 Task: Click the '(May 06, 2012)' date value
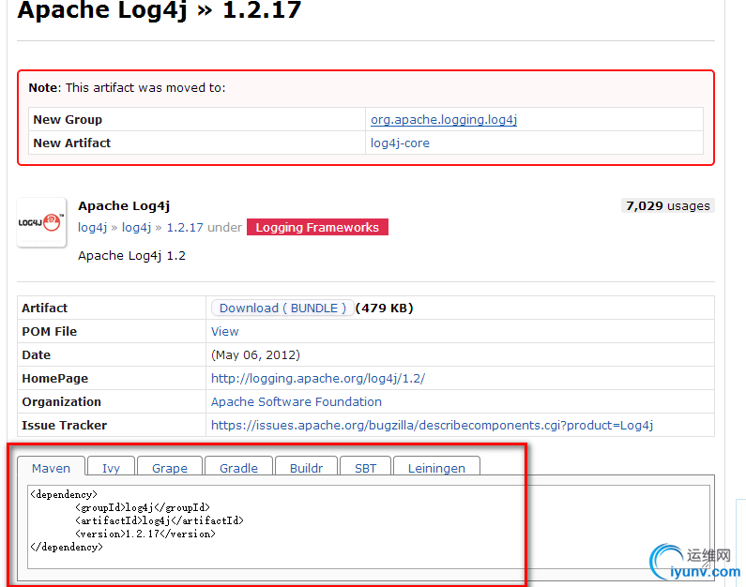[x=255, y=355]
